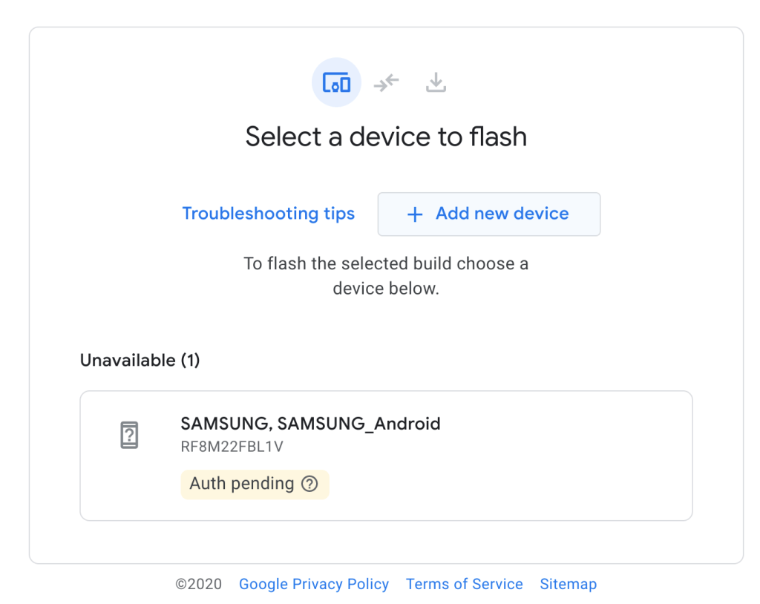This screenshot has width=760, height=604.
Task: Click the ©2020 copyright text
Action: tap(199, 584)
